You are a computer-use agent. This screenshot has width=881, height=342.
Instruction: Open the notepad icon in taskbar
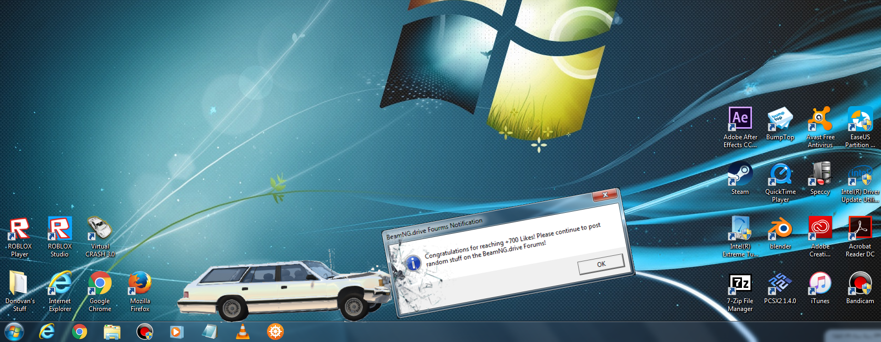pos(210,332)
